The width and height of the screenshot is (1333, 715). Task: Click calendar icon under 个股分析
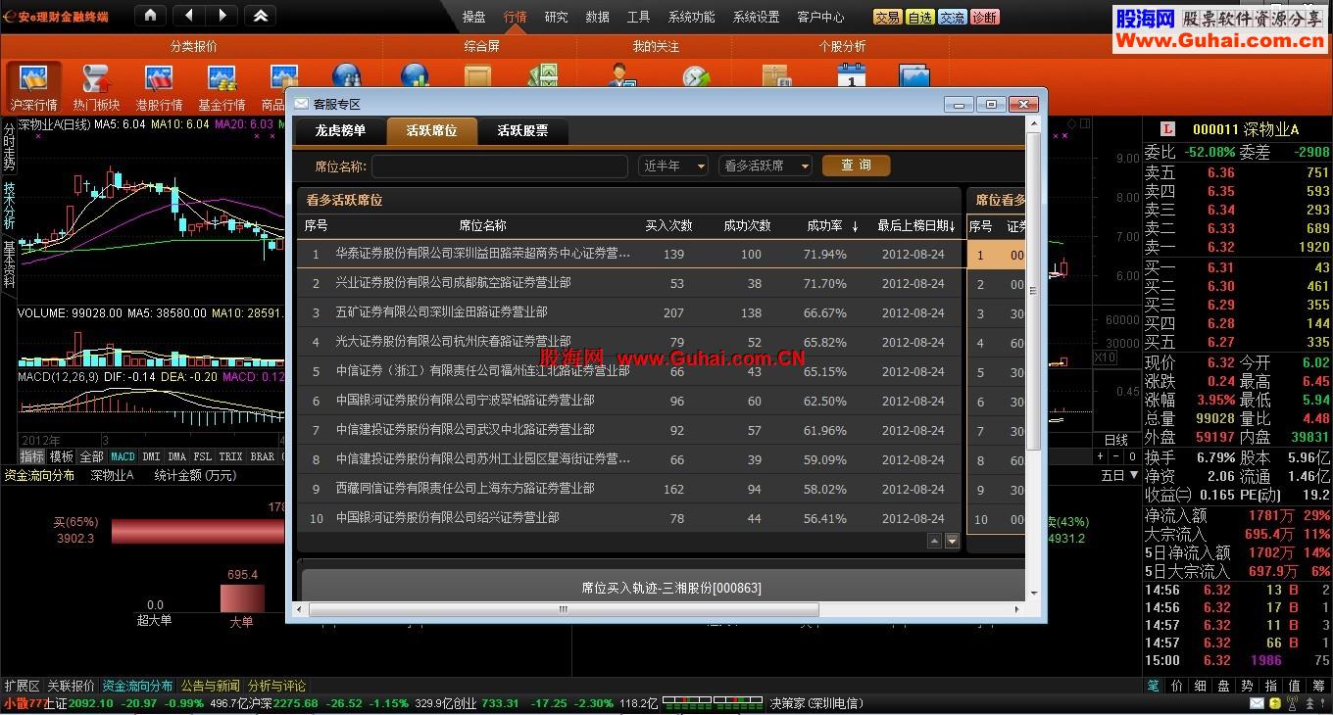[851, 75]
